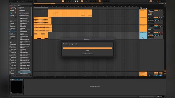This screenshot has width=175, height=98.
Task: Toggle the metronome icon near the tempo
Action: click(31, 1)
